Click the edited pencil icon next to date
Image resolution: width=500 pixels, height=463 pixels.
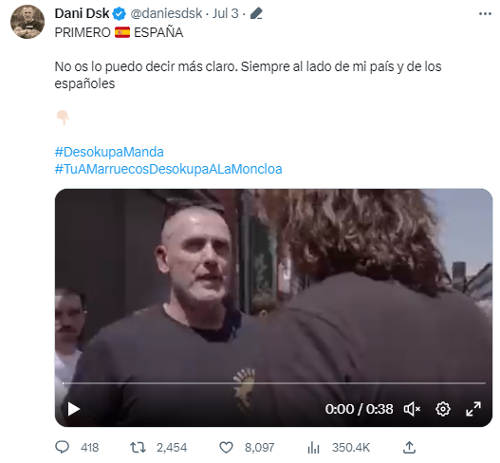point(256,13)
